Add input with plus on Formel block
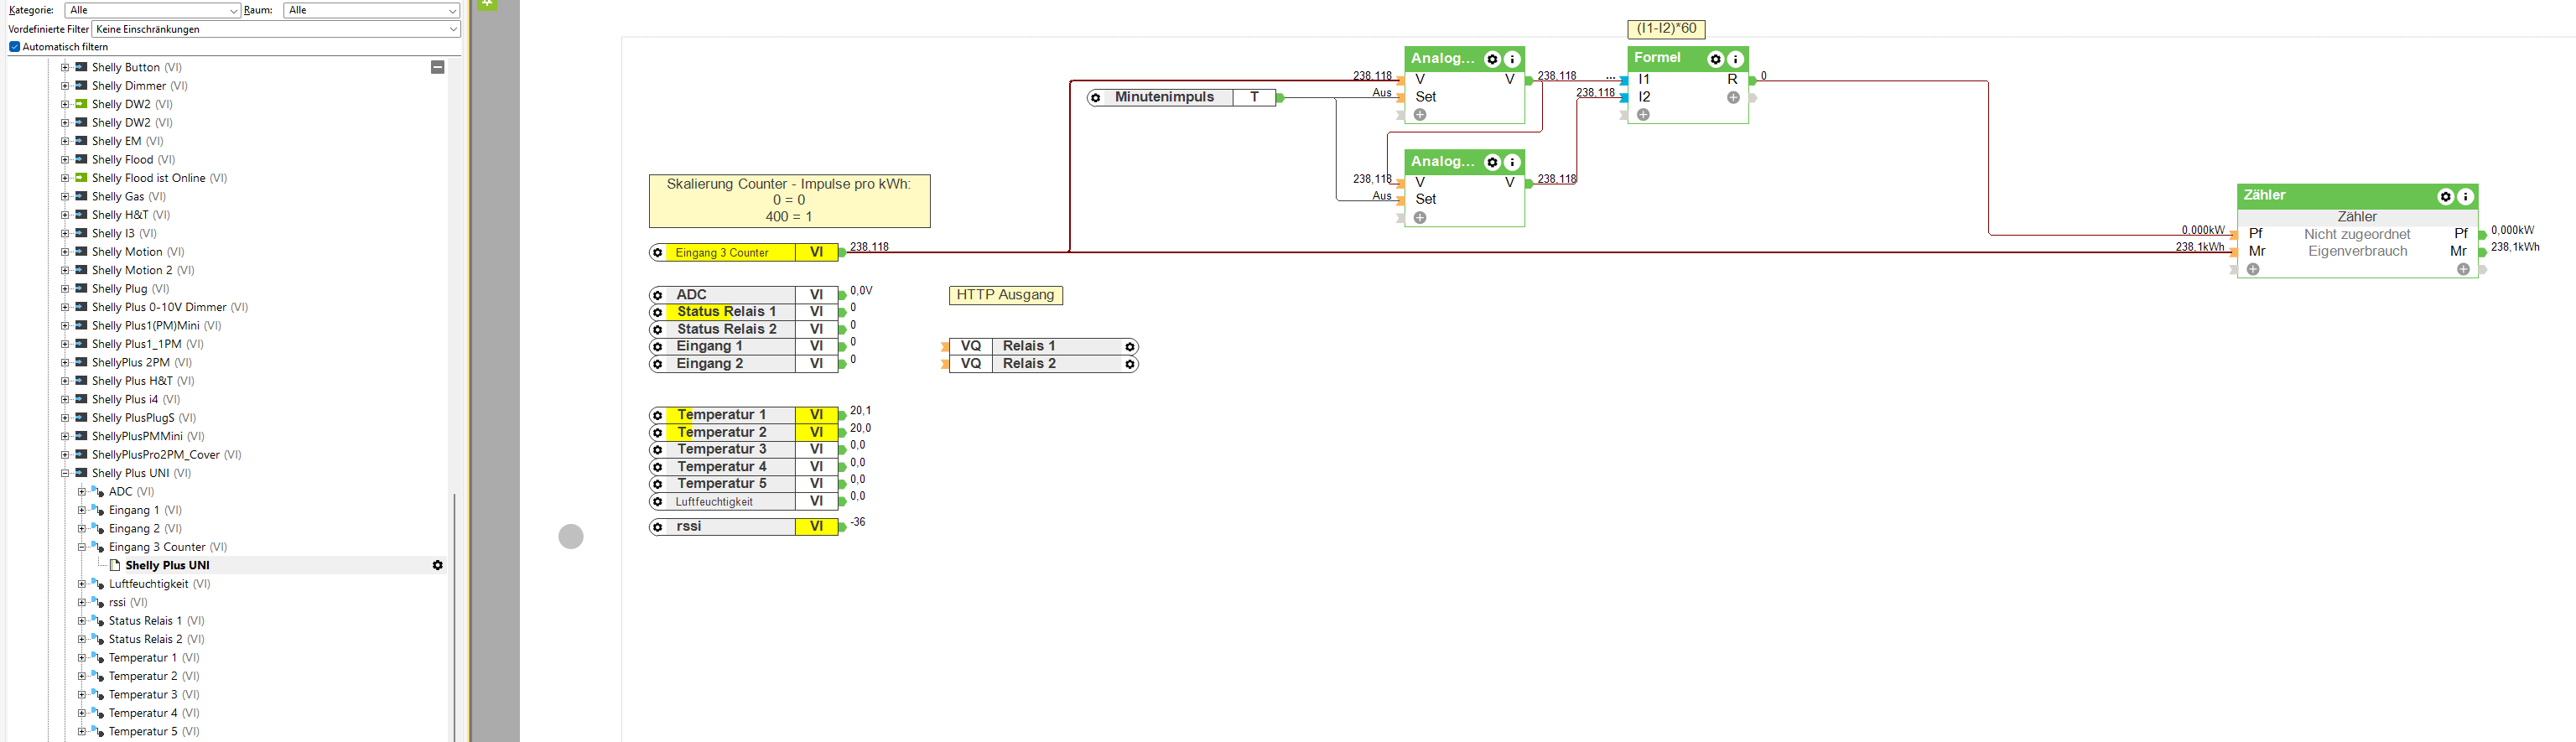Screen dimensions: 2576x742 coord(1643,115)
